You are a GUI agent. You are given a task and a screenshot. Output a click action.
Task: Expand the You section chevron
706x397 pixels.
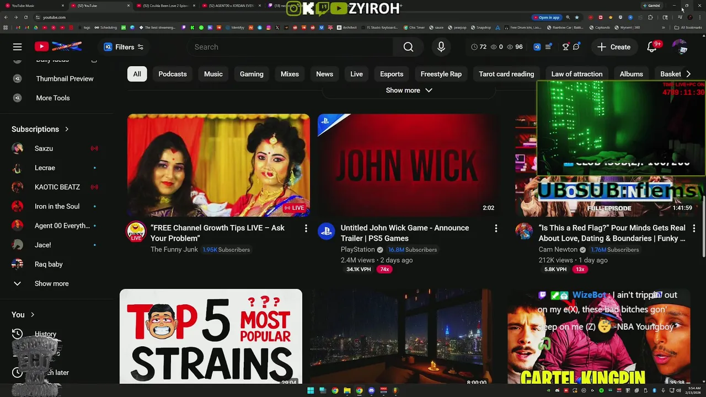33,315
